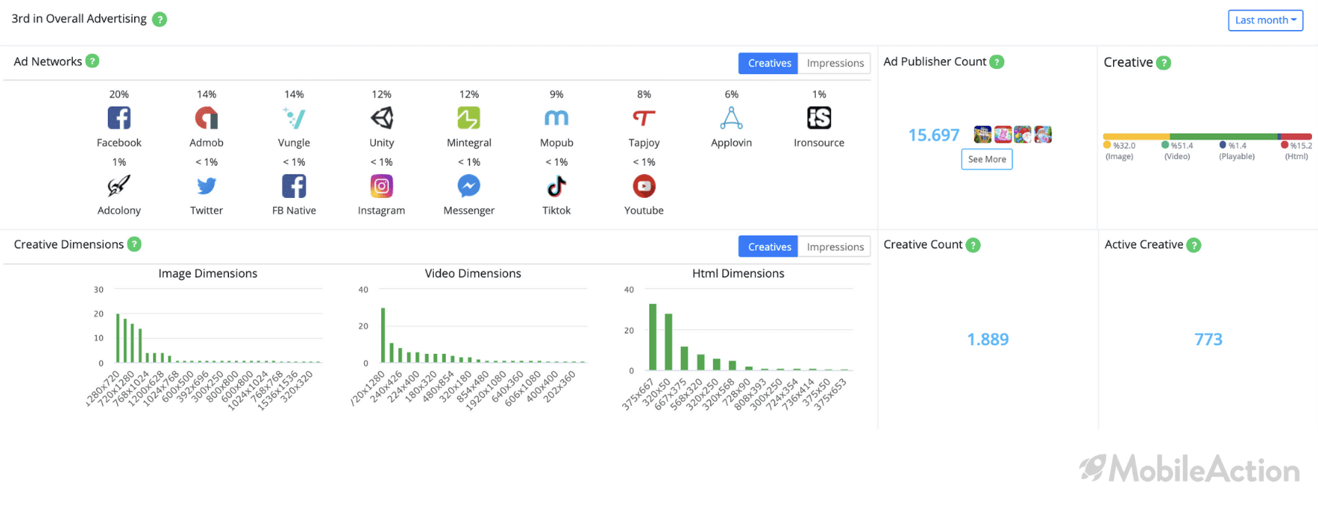Click the yellow segment of the Creative bar
Viewport: 1318px width, 519px height.
pyautogui.click(x=1136, y=136)
